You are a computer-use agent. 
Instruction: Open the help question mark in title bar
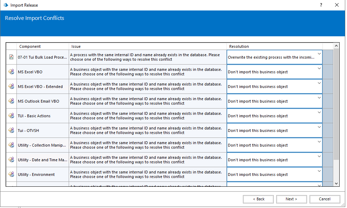(321, 5)
